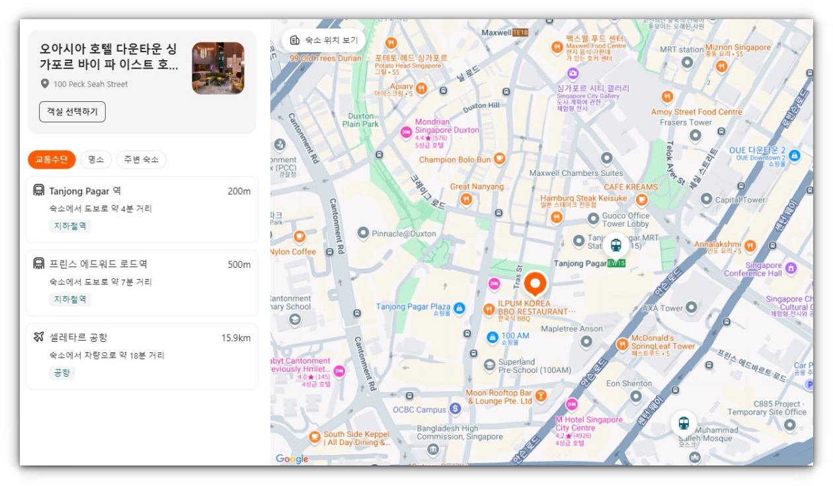Click the C885 Project Temporary Site Office marker

[x=790, y=425]
